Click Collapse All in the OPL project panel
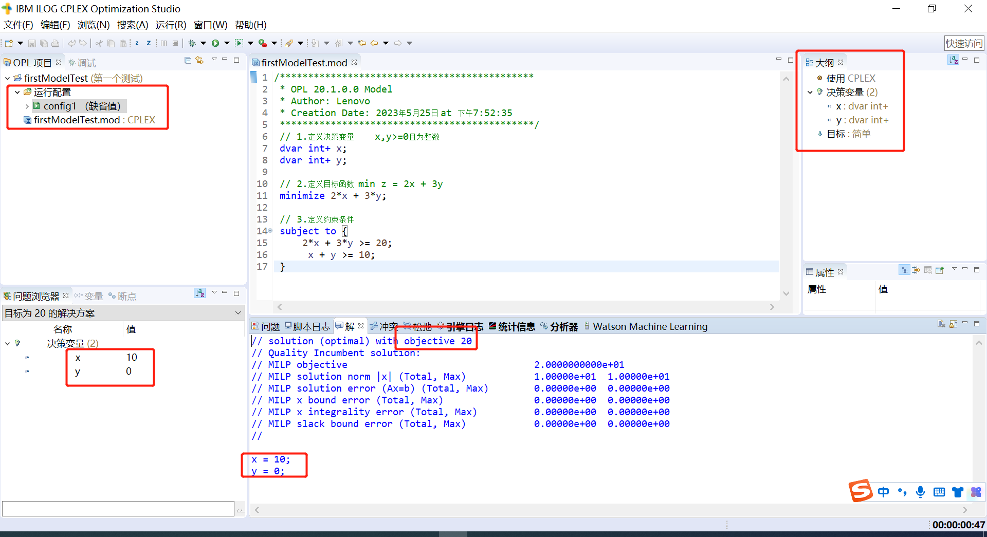 (x=188, y=61)
